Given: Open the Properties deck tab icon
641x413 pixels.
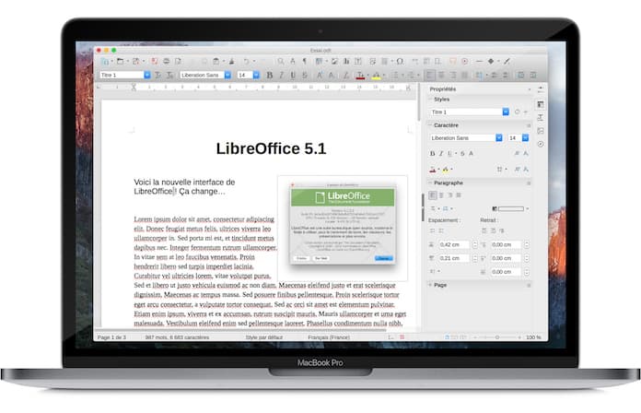Looking at the screenshot, I should (541, 104).
